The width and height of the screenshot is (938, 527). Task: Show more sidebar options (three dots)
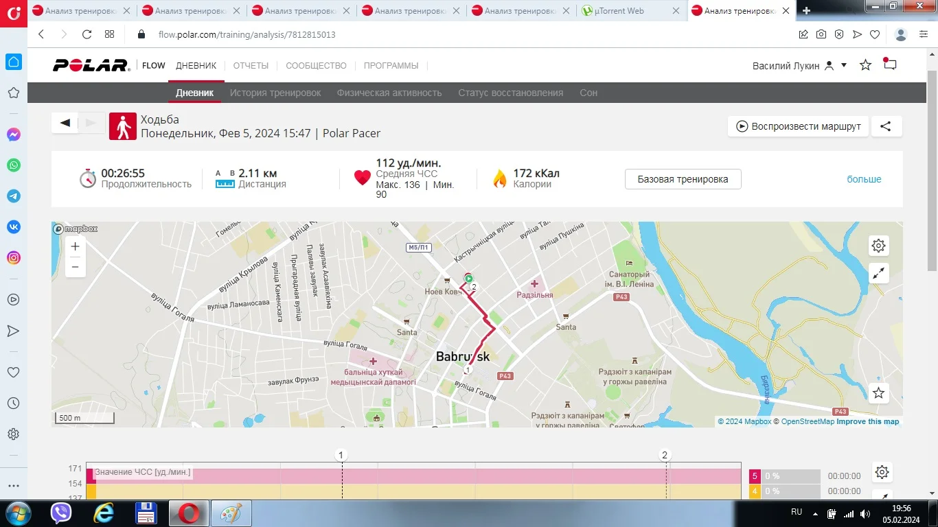click(13, 486)
